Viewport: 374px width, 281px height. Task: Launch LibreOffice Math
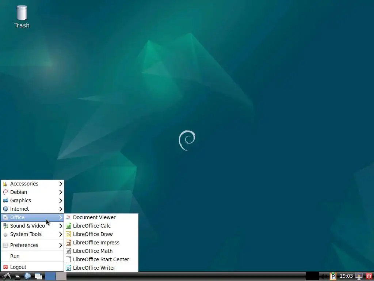click(102, 251)
